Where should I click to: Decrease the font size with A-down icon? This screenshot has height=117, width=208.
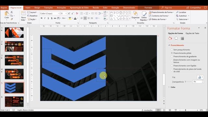pos(72,14)
